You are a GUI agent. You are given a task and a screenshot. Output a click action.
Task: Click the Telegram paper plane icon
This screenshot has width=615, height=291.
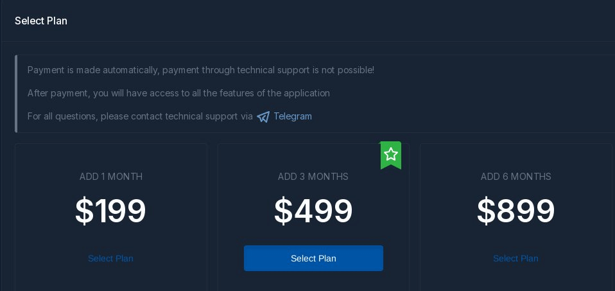(263, 117)
